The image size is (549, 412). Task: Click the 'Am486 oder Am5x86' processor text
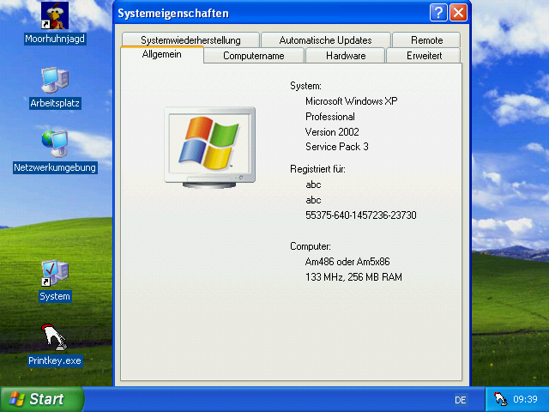pyautogui.click(x=347, y=262)
